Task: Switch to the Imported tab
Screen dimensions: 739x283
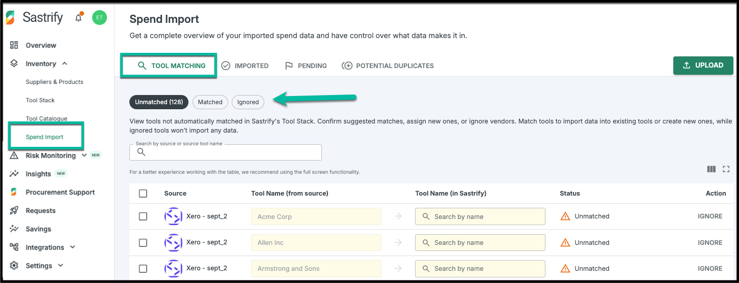Action: coord(245,66)
